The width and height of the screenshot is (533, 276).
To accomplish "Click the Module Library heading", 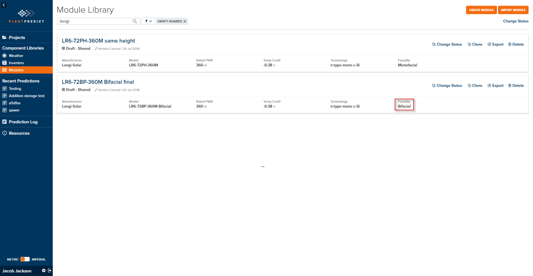I will coord(85,10).
